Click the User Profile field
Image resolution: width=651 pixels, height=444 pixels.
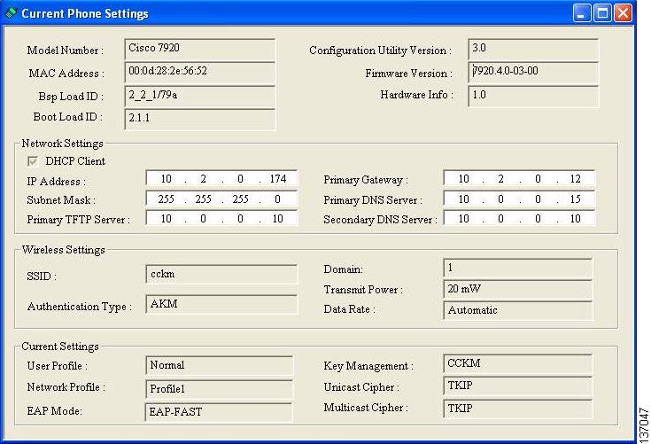[x=219, y=365]
